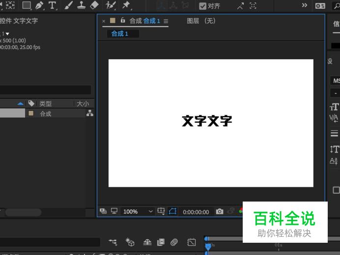Image resolution: width=340 pixels, height=255 pixels.
Task: Select the horizontal Type tool
Action: pyautogui.click(x=52, y=5)
